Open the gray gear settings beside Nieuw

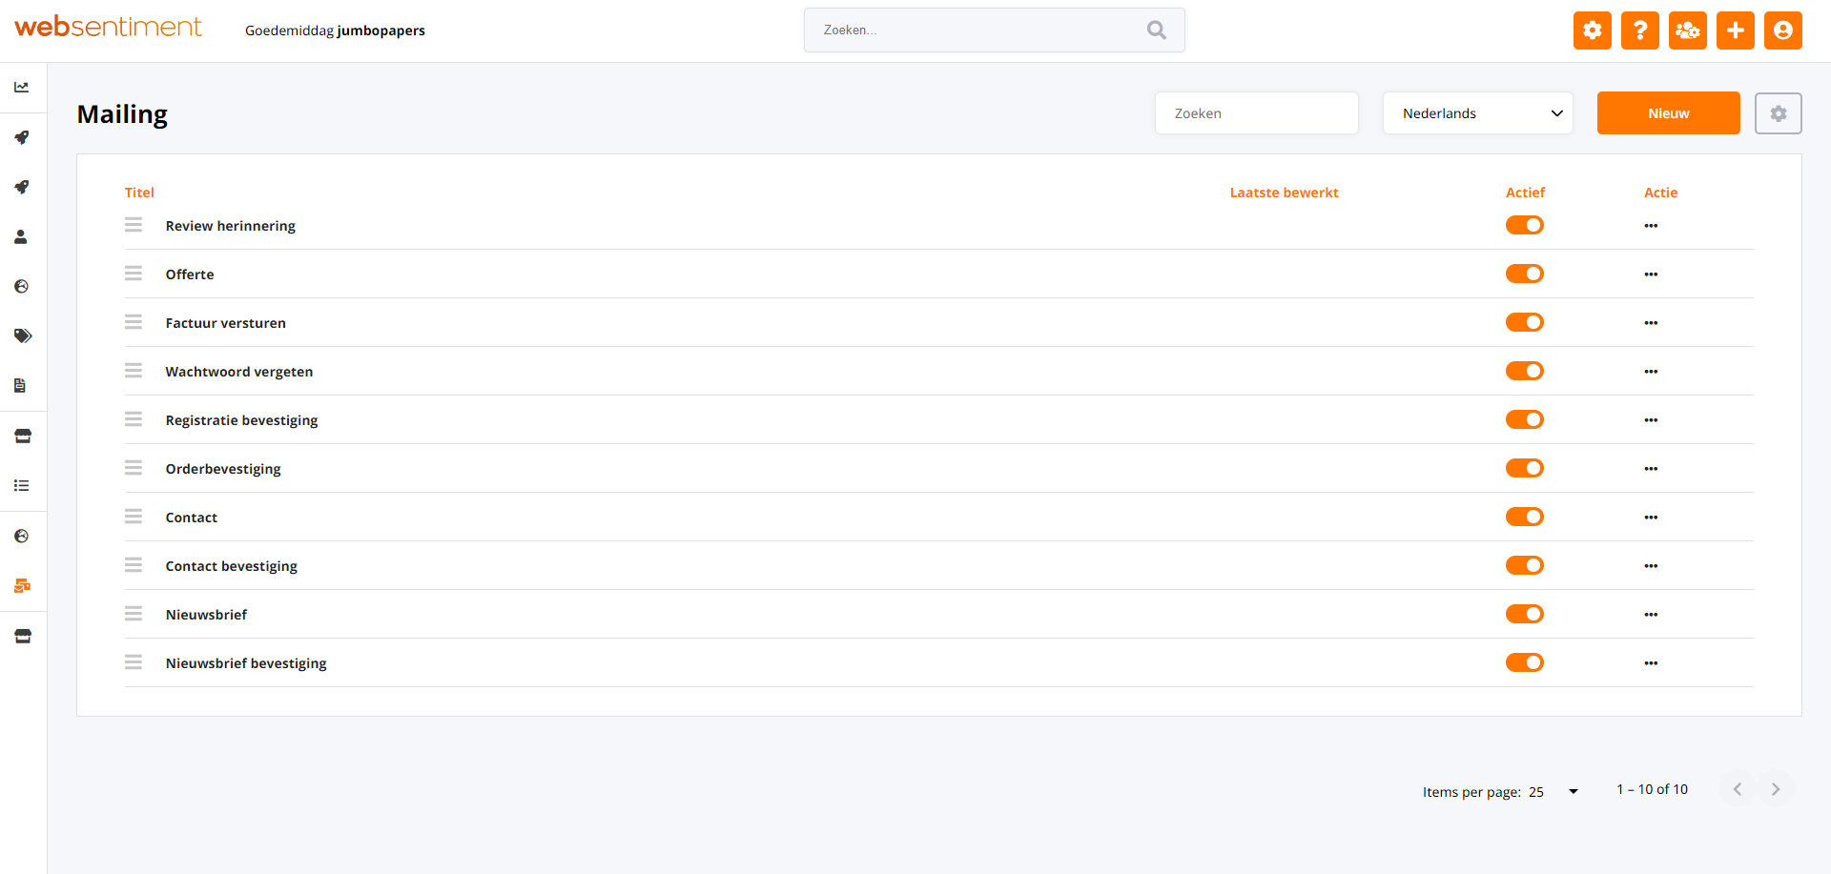click(x=1778, y=113)
